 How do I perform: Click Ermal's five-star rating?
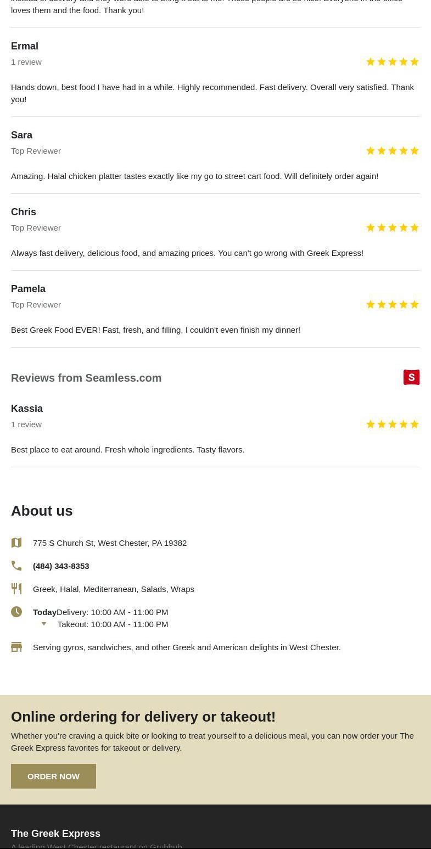tap(392, 62)
